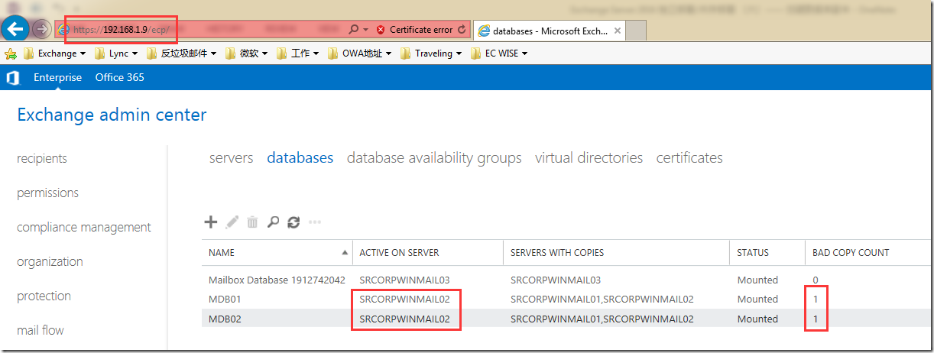934x353 pixels.
Task: Open the 微软 favorites folder
Action: [x=247, y=53]
